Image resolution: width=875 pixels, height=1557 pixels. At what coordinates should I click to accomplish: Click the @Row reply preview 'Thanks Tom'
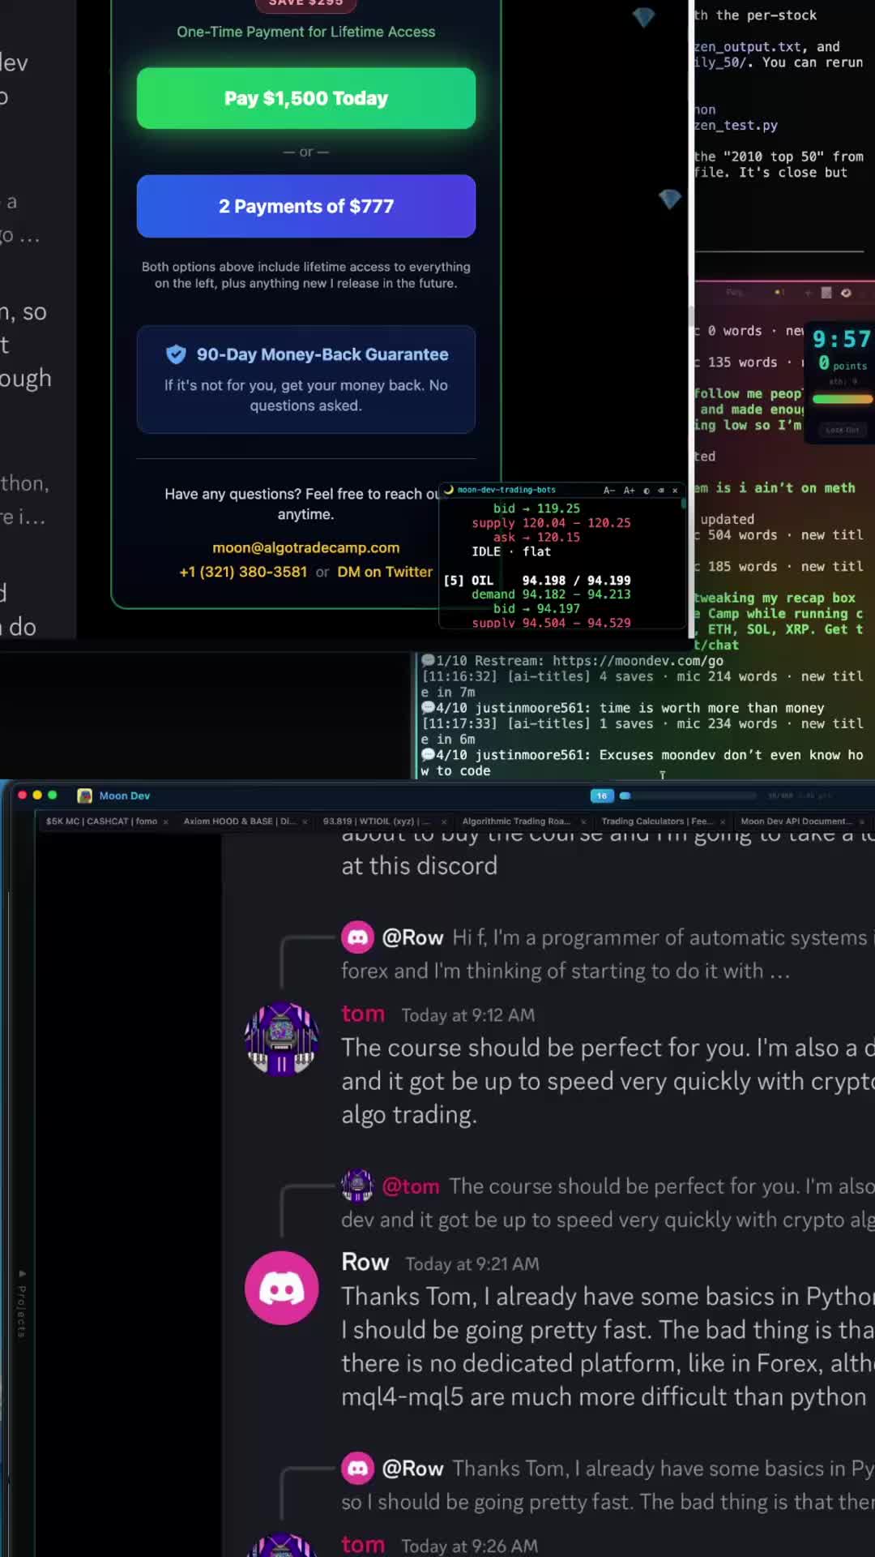[x=608, y=1485]
